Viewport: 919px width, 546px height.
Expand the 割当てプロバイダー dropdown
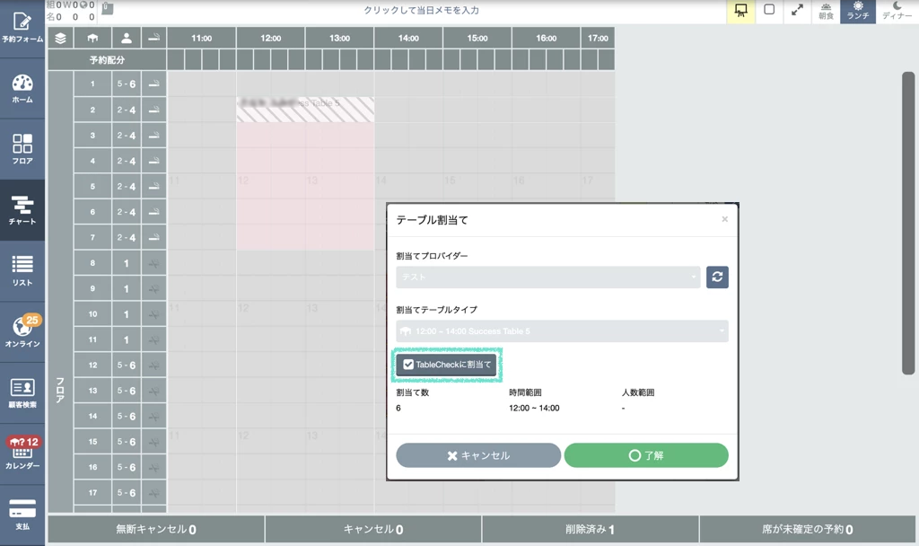click(547, 277)
